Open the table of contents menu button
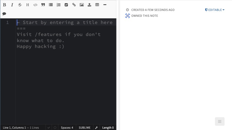The height and width of the screenshot is (130, 232). pos(220,121)
